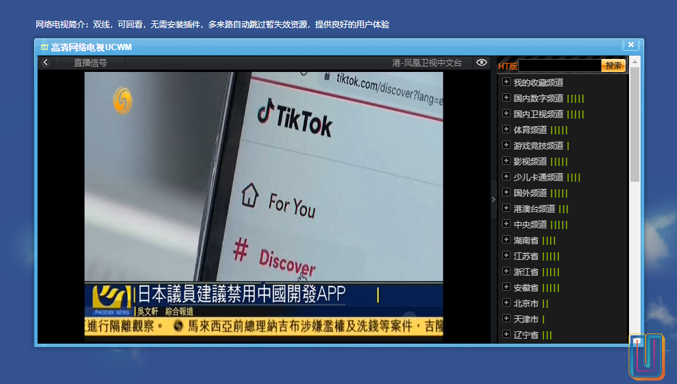Expand 我的收藏频道 category
Viewport: 677px width, 384px height.
(506, 82)
